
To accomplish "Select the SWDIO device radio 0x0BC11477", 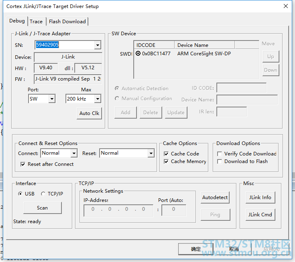I will (x=138, y=54).
